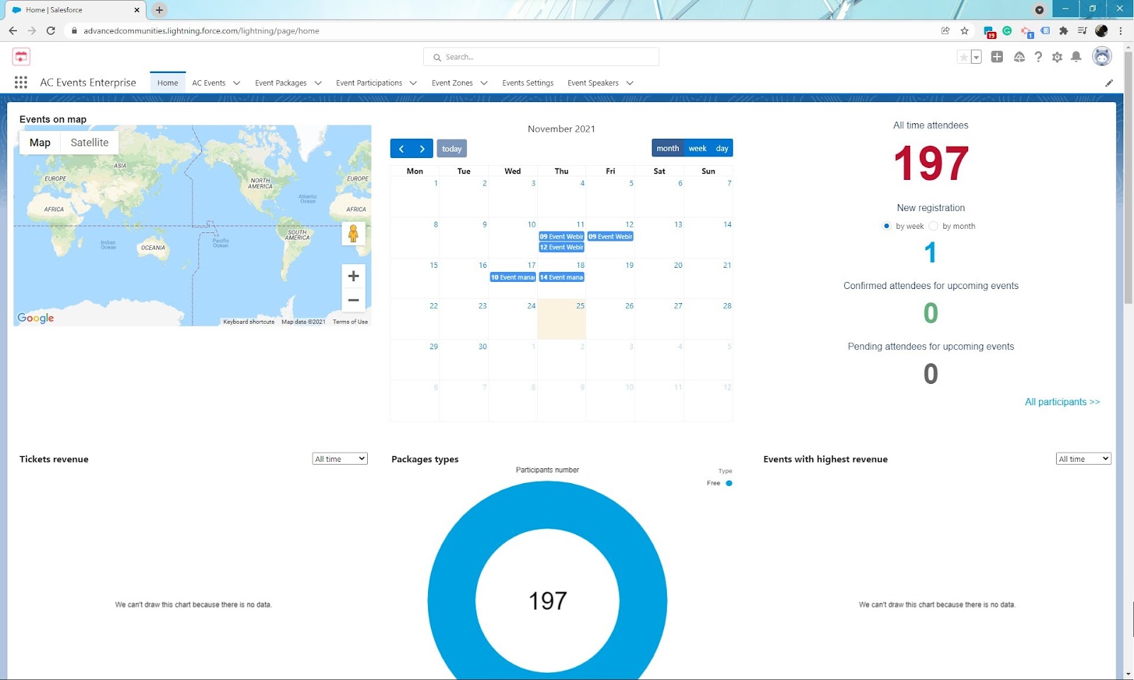
Task: Open the user profile avatar
Action: point(1102,57)
